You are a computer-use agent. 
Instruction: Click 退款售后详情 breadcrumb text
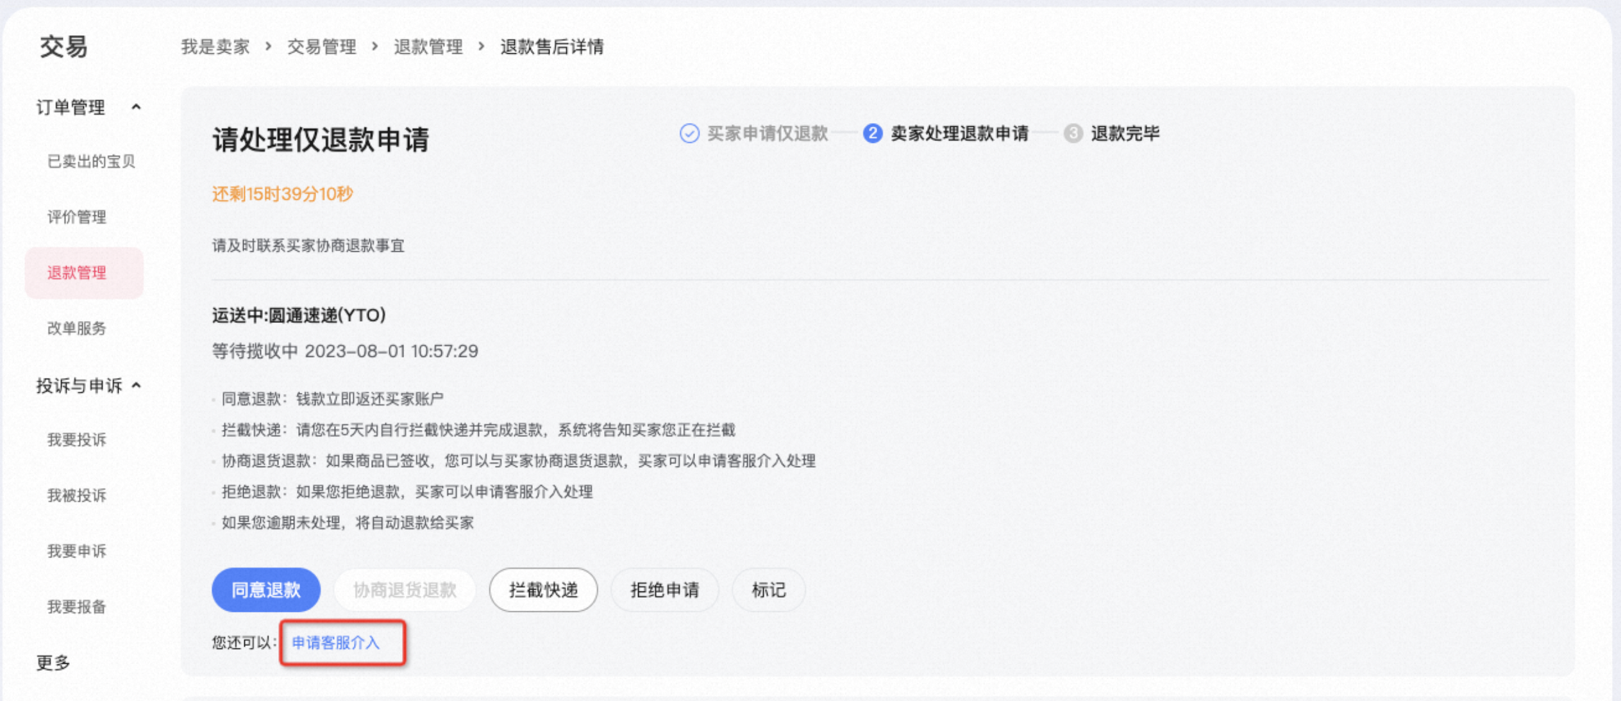coord(552,47)
